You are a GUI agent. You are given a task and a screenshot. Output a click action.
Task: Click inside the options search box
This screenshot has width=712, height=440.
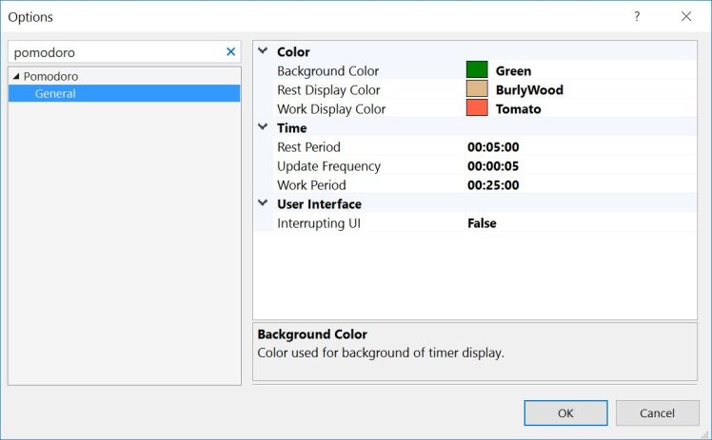click(x=114, y=53)
